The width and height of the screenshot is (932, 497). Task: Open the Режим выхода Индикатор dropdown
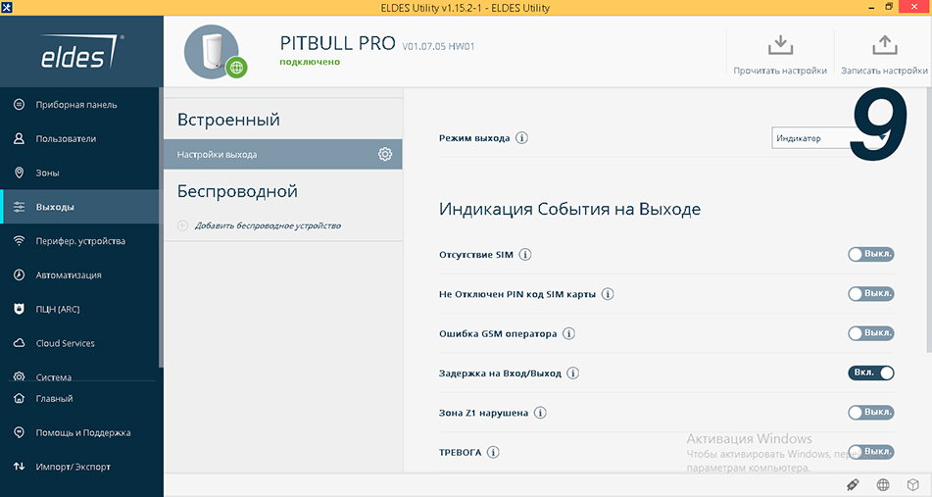click(x=832, y=138)
